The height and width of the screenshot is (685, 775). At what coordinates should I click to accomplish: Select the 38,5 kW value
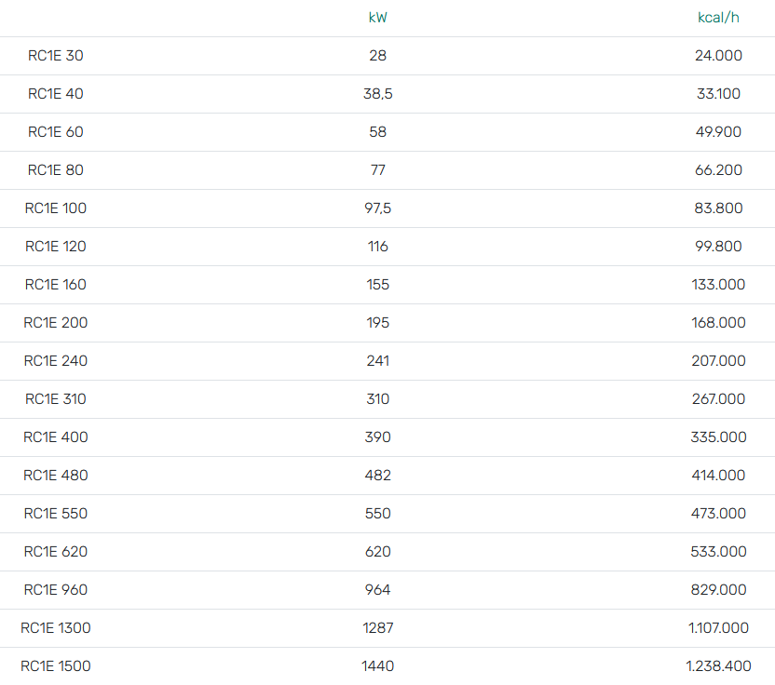(377, 94)
